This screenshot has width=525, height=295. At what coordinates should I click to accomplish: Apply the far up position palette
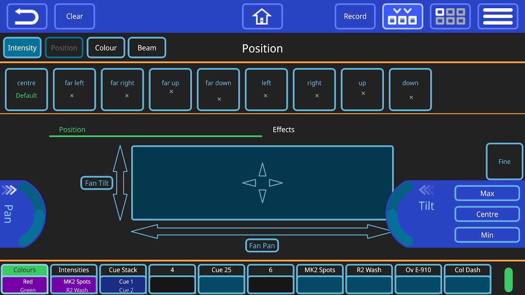point(171,90)
